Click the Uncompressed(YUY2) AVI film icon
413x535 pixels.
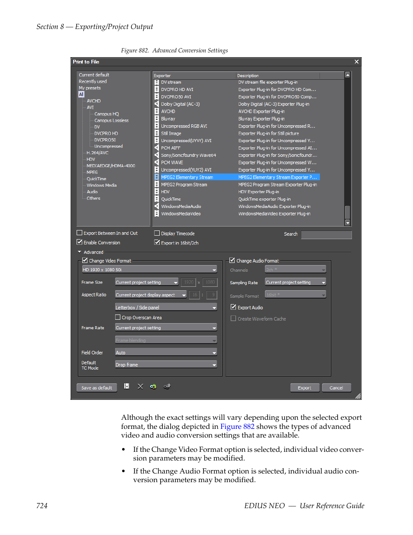click(x=157, y=170)
